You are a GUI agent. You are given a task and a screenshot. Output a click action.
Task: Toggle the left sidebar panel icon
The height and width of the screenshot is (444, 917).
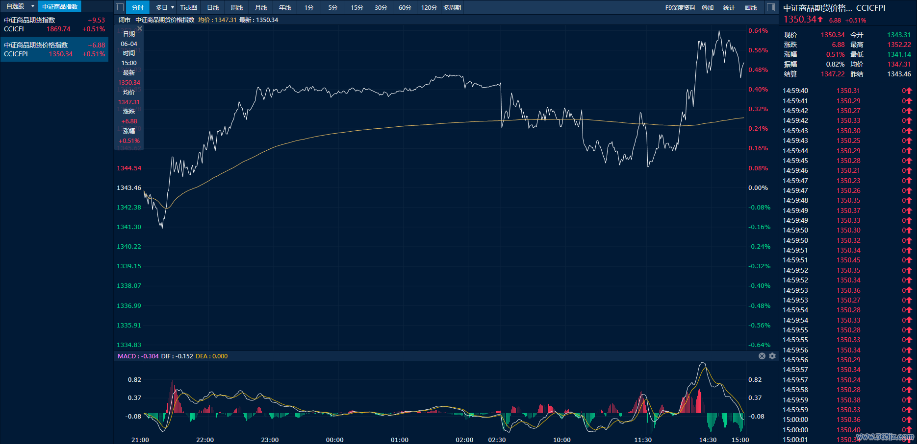[120, 7]
